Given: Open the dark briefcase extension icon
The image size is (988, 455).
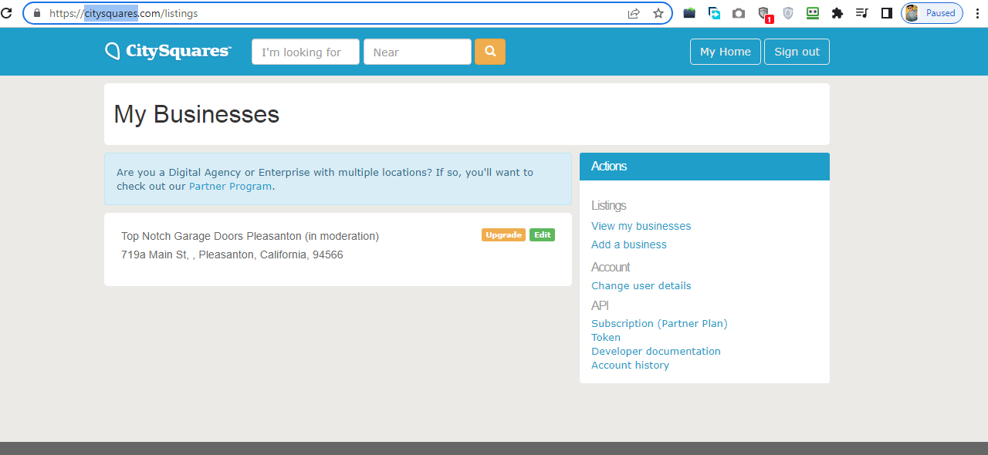Looking at the screenshot, I should 690,13.
